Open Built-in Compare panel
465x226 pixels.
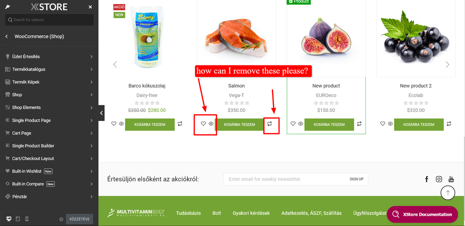pos(49,184)
